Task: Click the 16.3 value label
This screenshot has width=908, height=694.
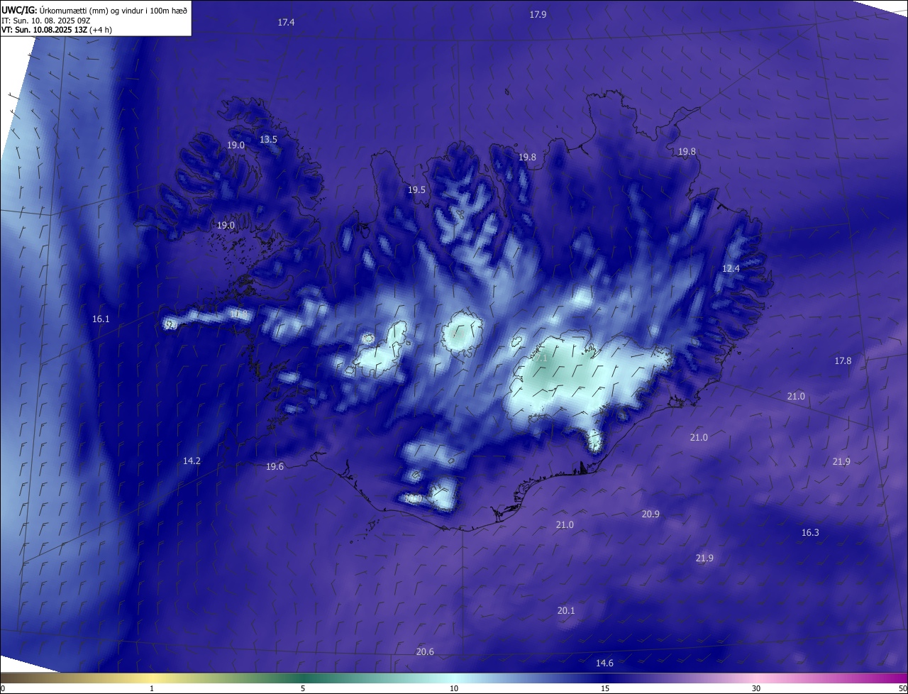Action: pyautogui.click(x=810, y=533)
